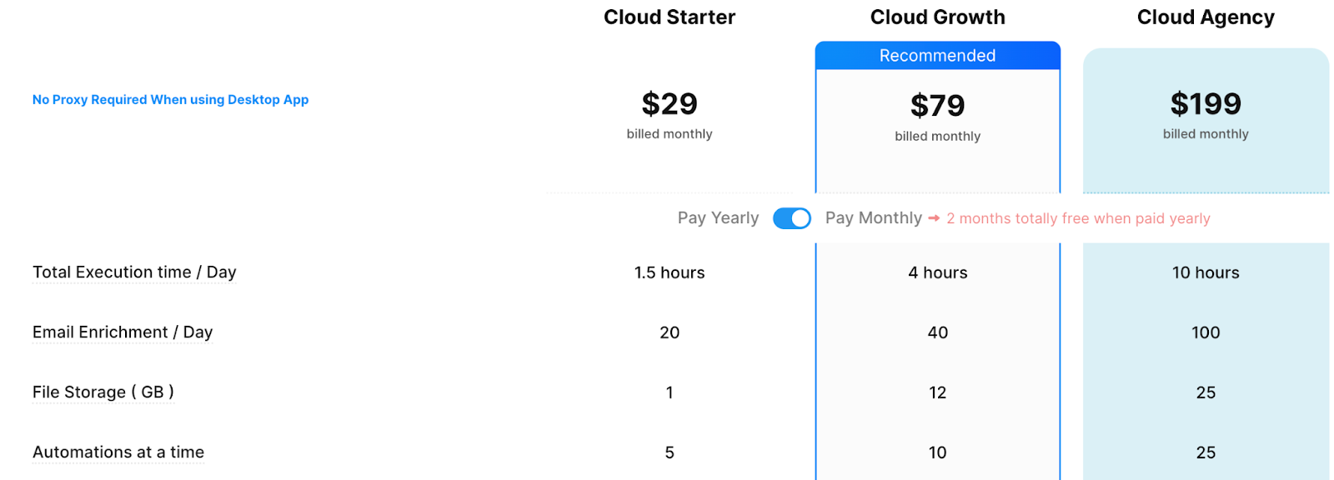Click the red arrow next to Pay Monthly
Screen dimensions: 1334x480
click(934, 218)
